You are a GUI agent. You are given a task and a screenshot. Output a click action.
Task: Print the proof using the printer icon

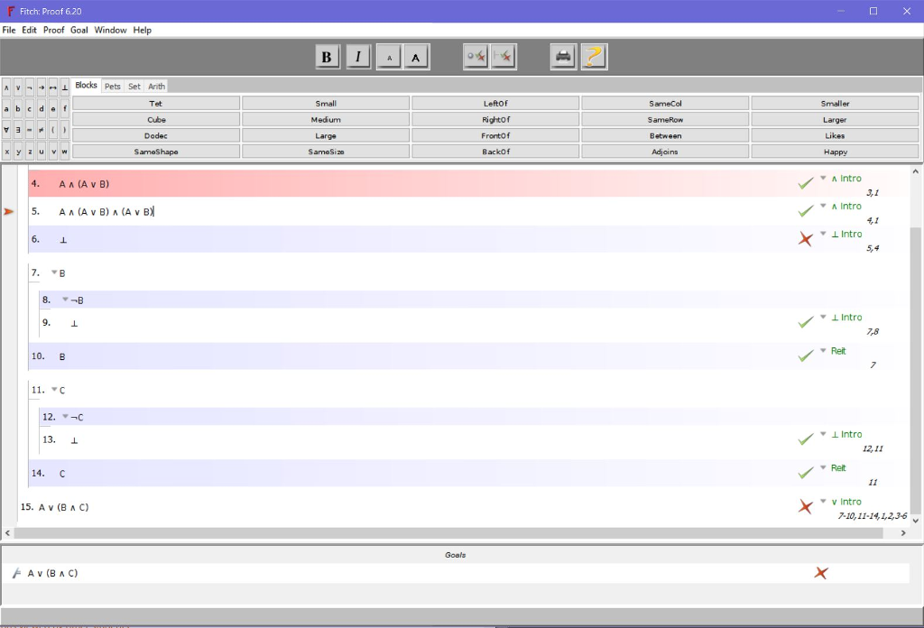[x=563, y=57]
